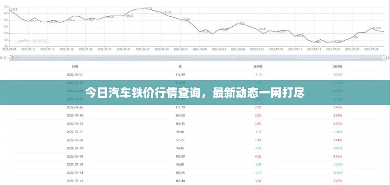
Task: Click the 值 column header
Action: coord(180,67)
